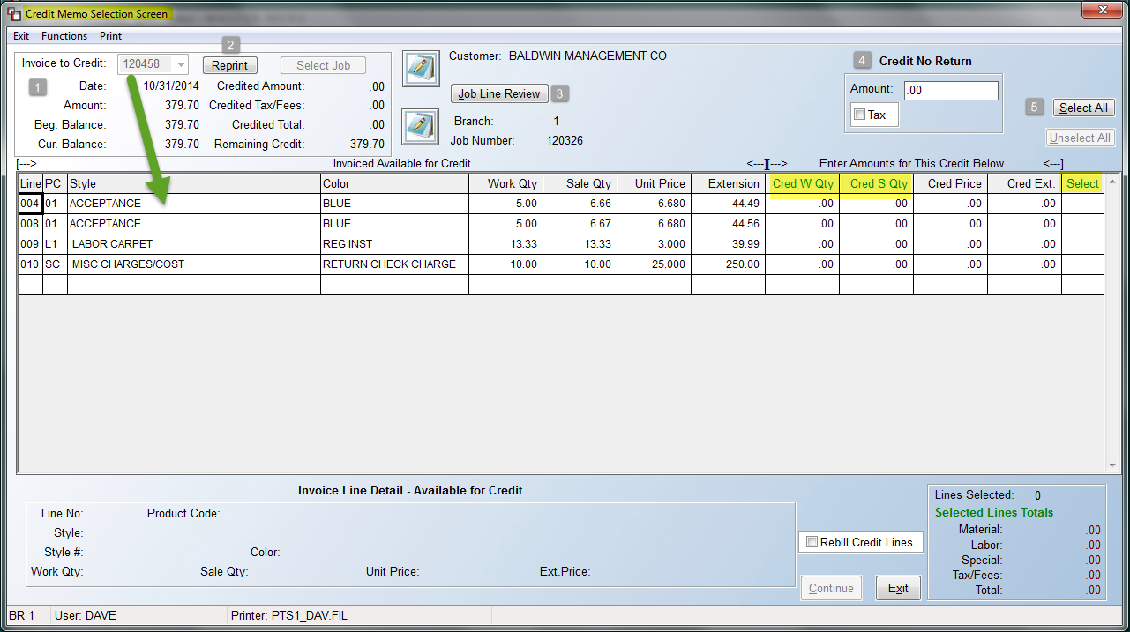Toggle the Tax checkbox in Credit No Return

pyautogui.click(x=859, y=114)
